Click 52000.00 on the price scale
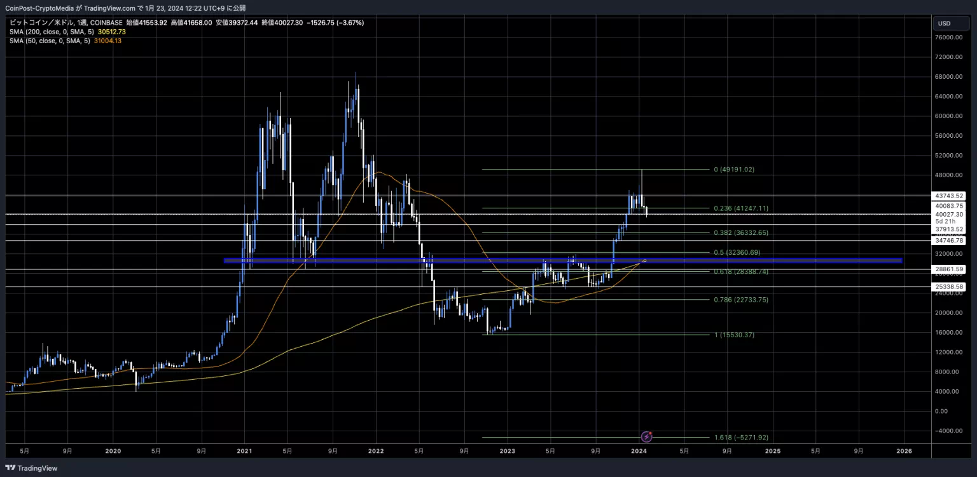This screenshot has height=477, width=977. 950,156
